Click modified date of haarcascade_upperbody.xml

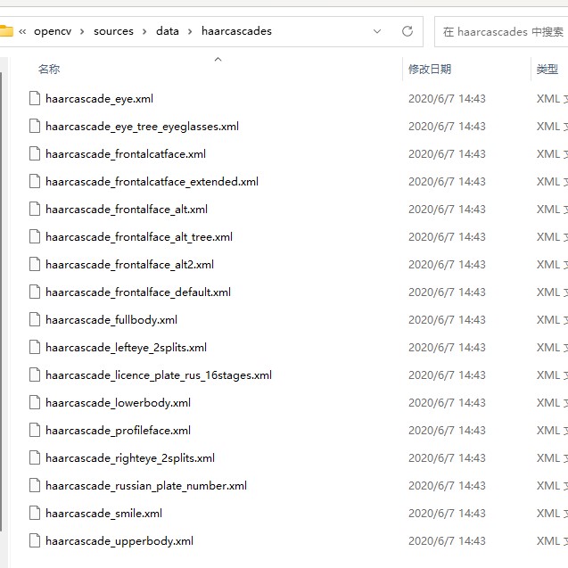coord(447,541)
